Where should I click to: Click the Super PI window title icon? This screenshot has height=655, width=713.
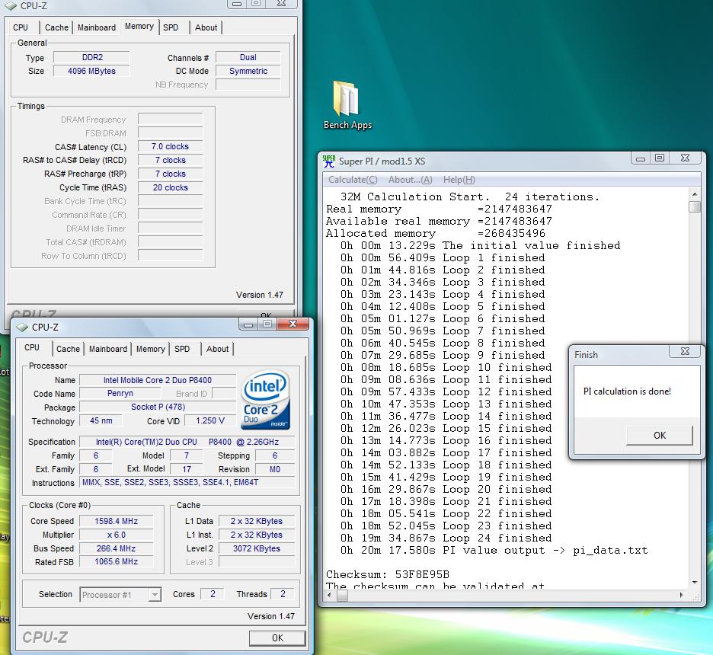pos(329,161)
